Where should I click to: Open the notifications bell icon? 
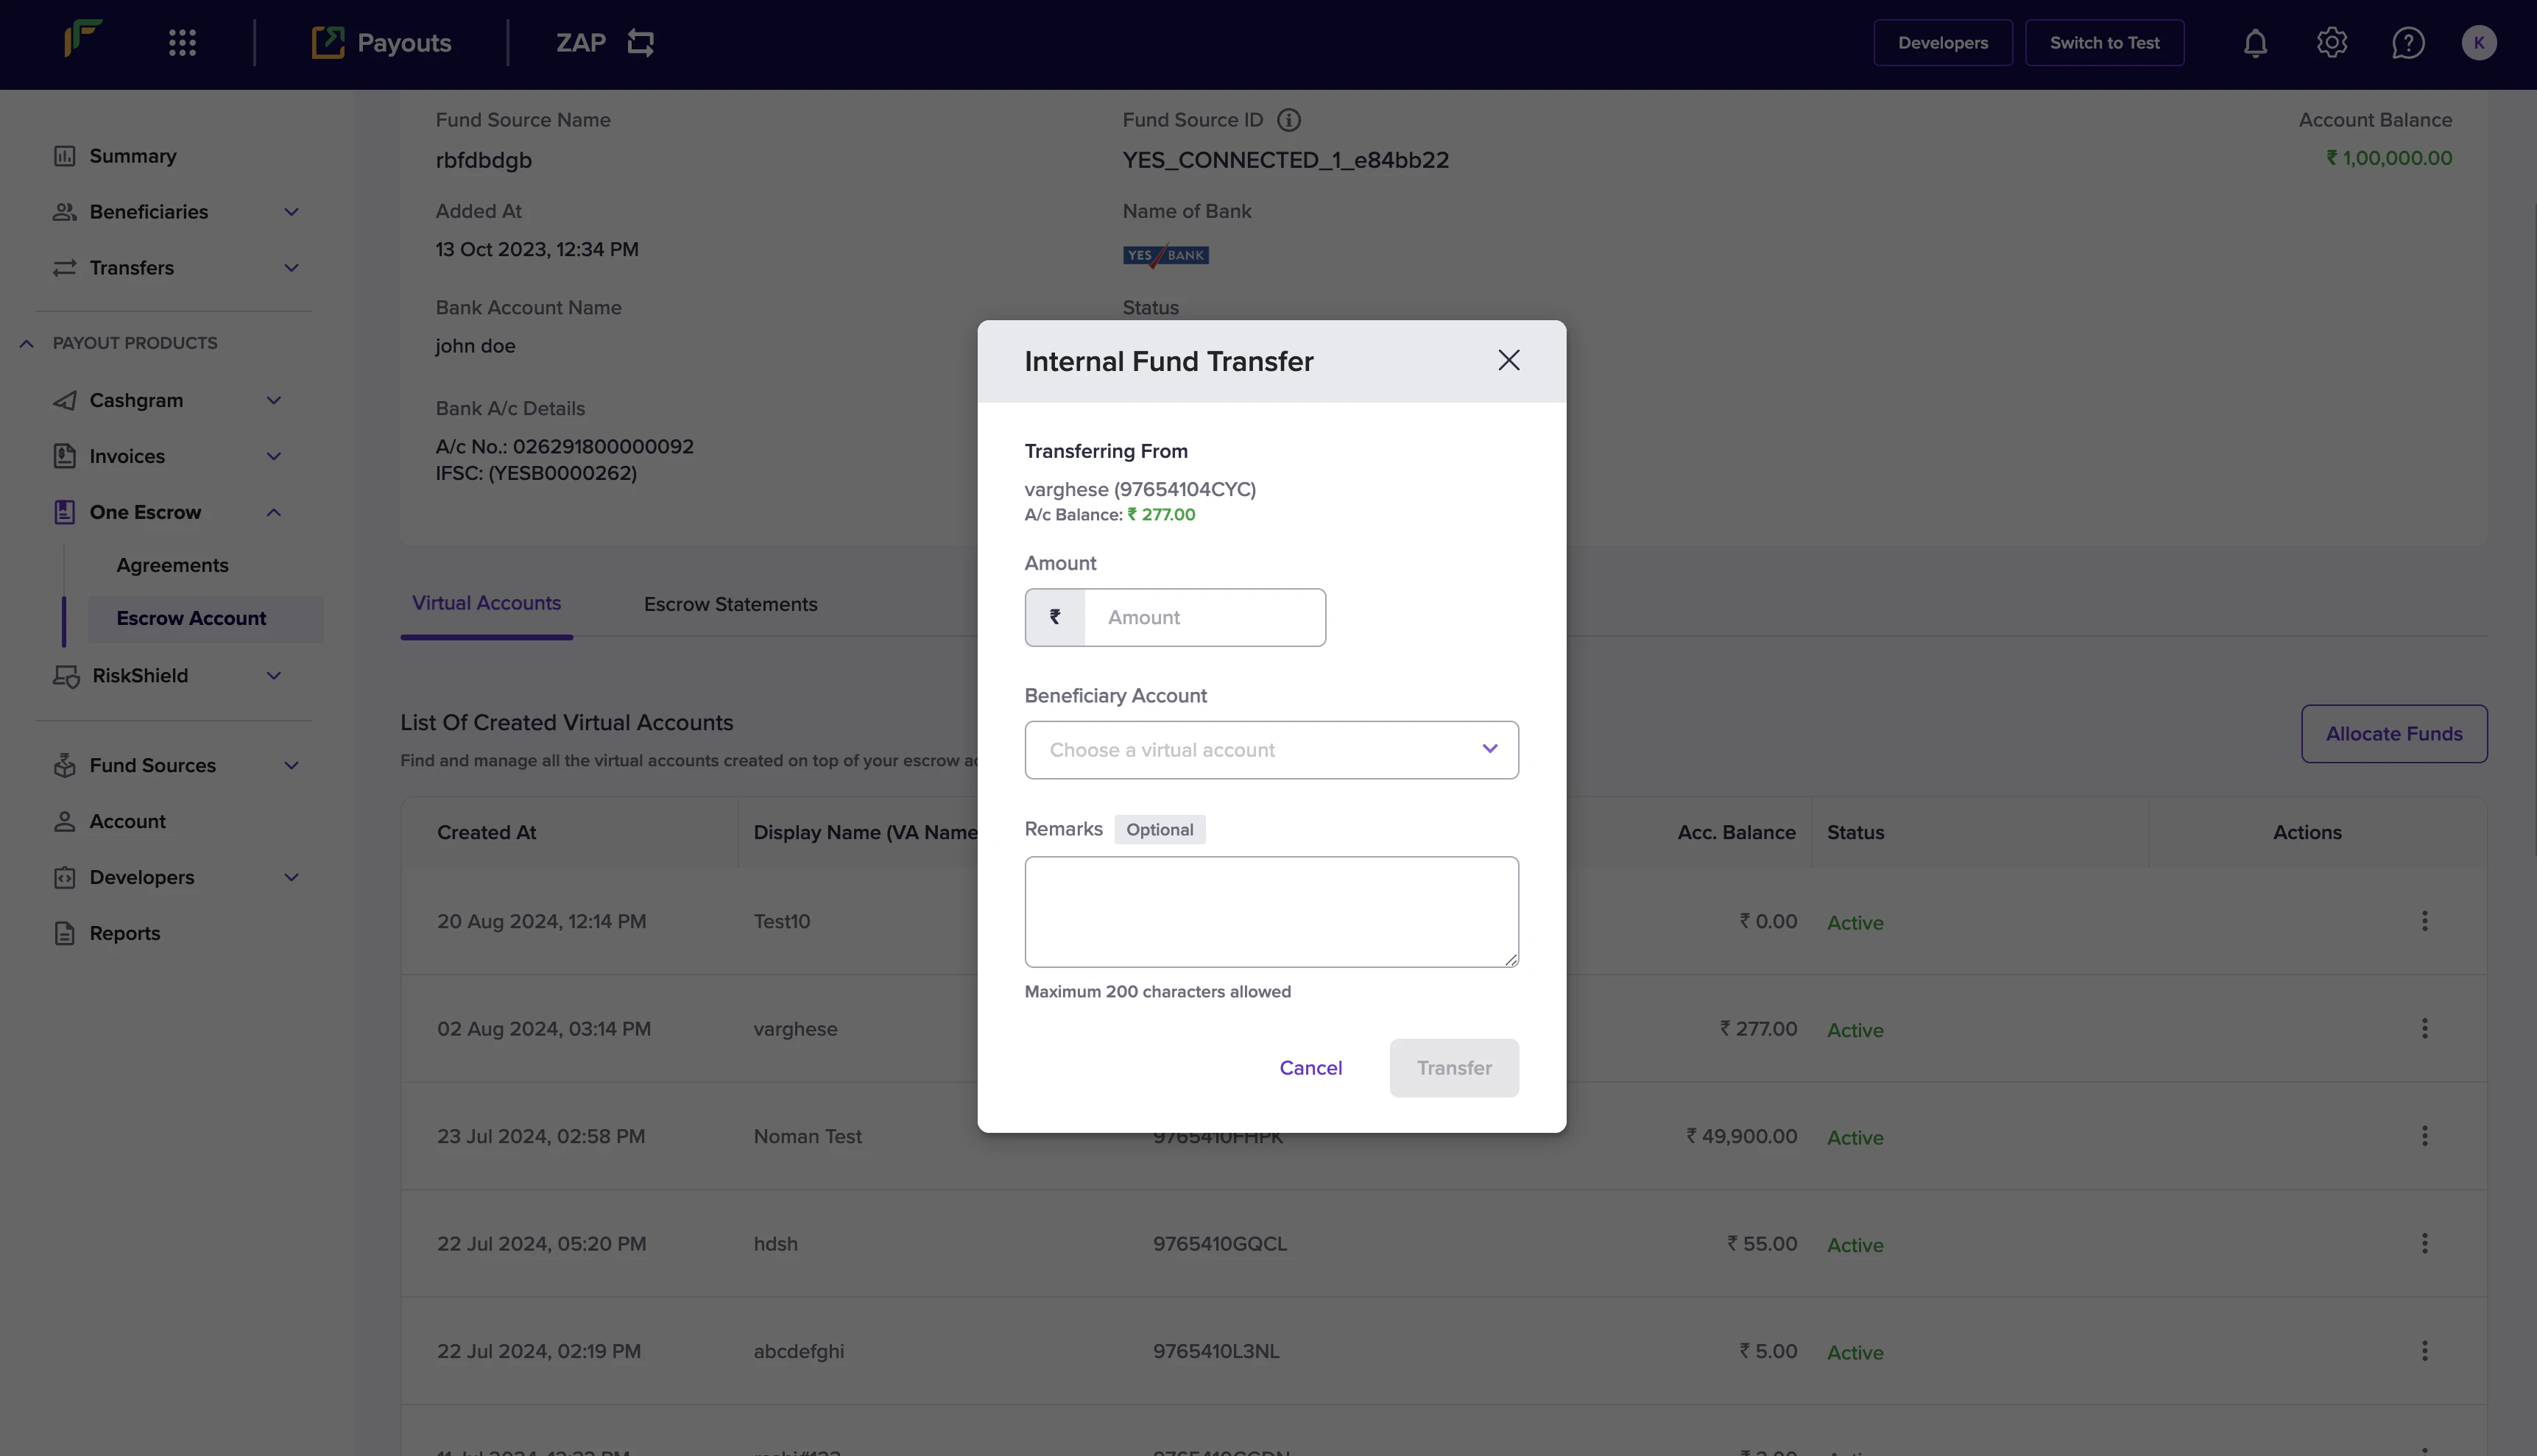[2255, 43]
